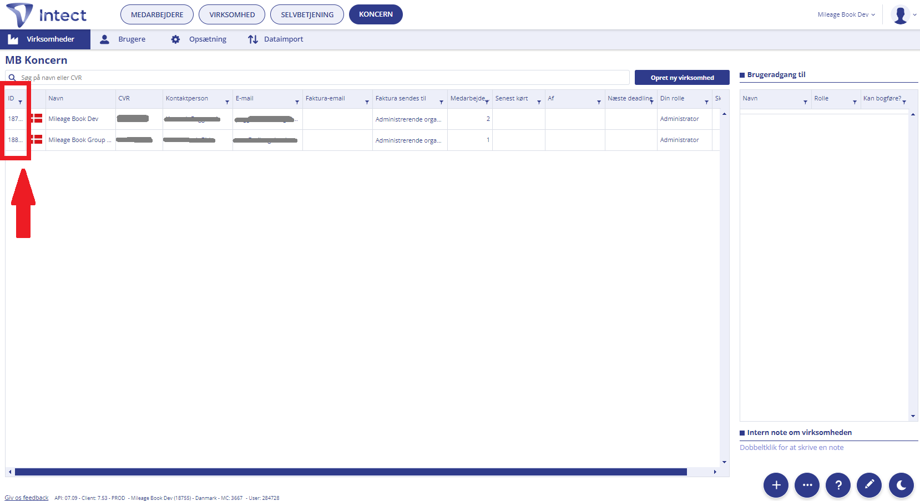Toggle dark mode with the moon button
The width and height of the screenshot is (920, 501).
[901, 485]
